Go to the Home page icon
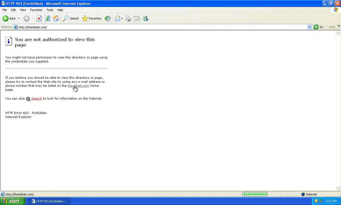This screenshot has width=341, height=205. click(x=56, y=18)
